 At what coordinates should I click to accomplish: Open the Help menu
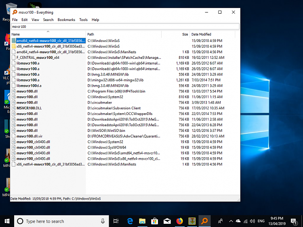[95, 20]
